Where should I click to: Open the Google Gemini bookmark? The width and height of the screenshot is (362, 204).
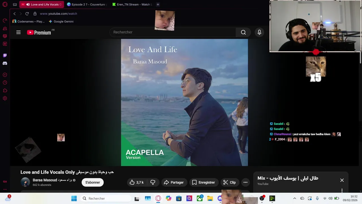tap(61, 22)
